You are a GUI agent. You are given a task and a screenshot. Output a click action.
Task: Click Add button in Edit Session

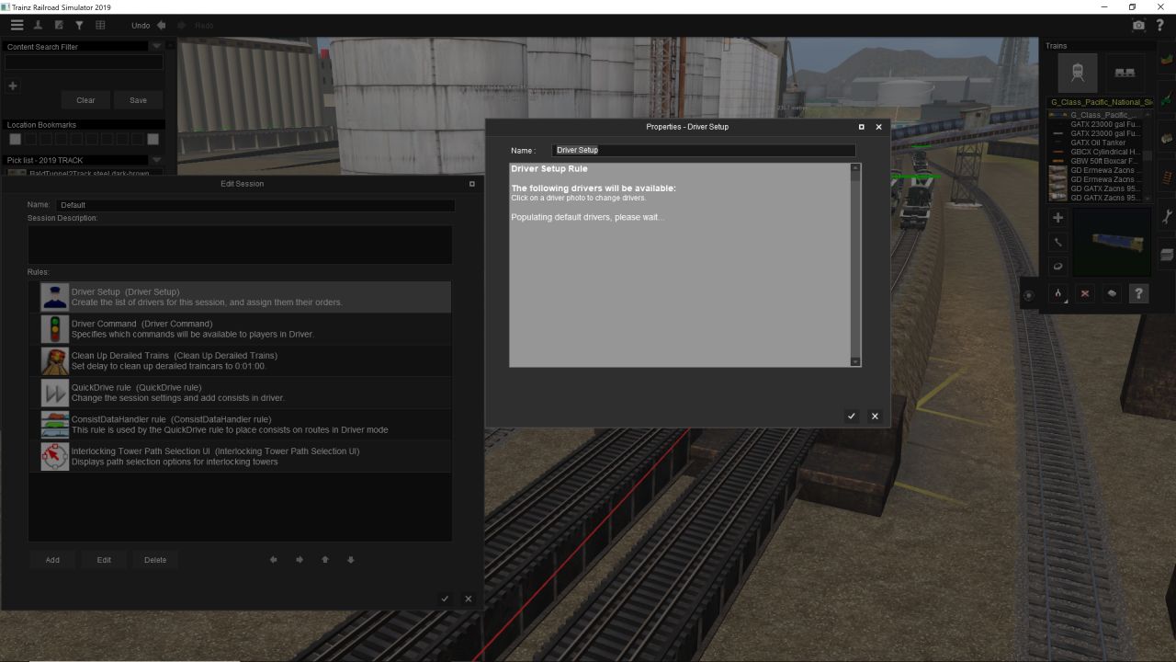pos(52,560)
